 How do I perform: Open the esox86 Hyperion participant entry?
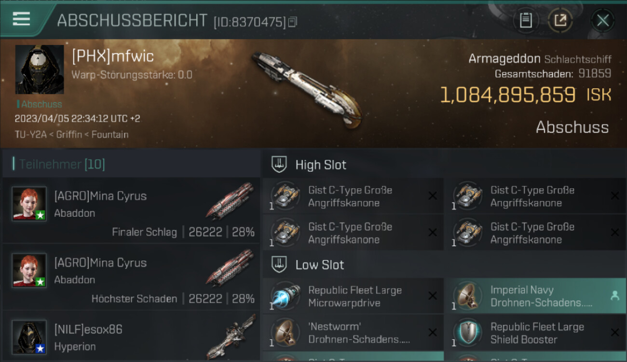(x=131, y=336)
